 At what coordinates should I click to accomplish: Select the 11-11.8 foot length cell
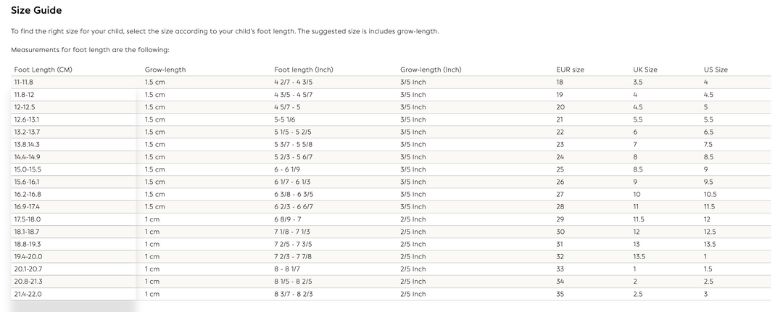(23, 83)
